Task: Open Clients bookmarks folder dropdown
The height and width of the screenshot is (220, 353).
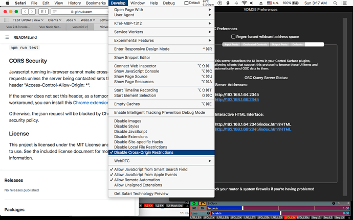Action: pyautogui.click(x=54, y=20)
